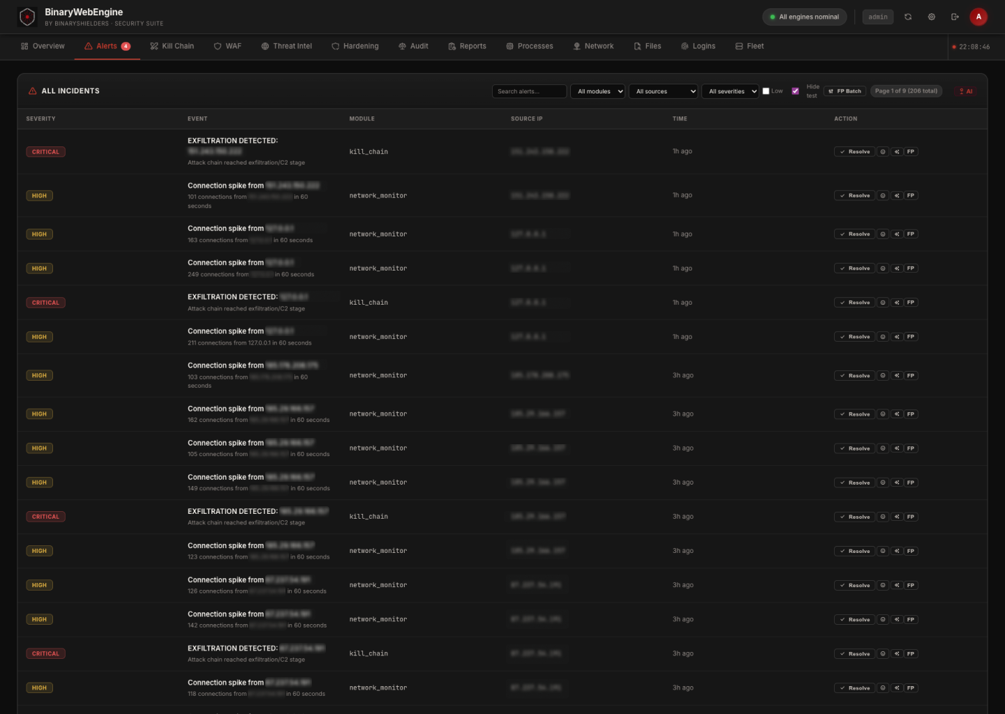Open the Reports tab

coord(467,46)
